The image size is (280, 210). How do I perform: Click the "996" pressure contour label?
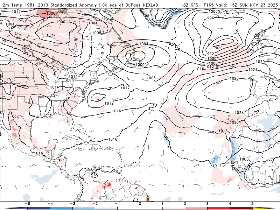point(211,18)
